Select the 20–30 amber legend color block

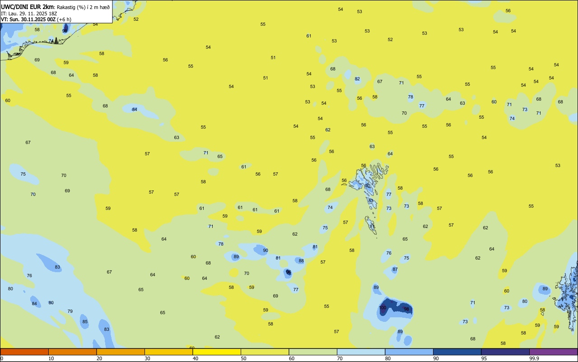(x=121, y=352)
